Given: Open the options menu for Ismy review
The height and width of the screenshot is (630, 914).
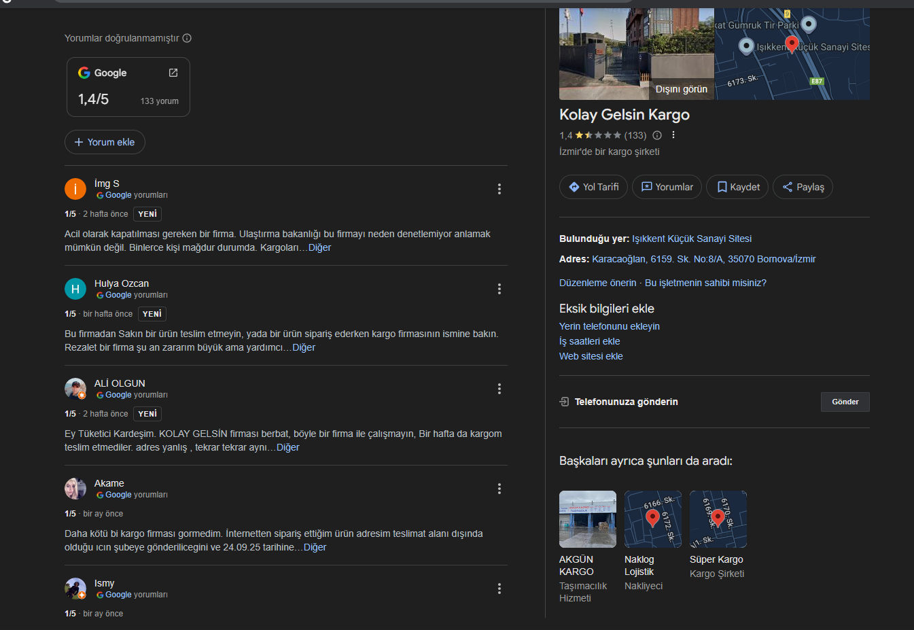Looking at the screenshot, I should pos(499,589).
